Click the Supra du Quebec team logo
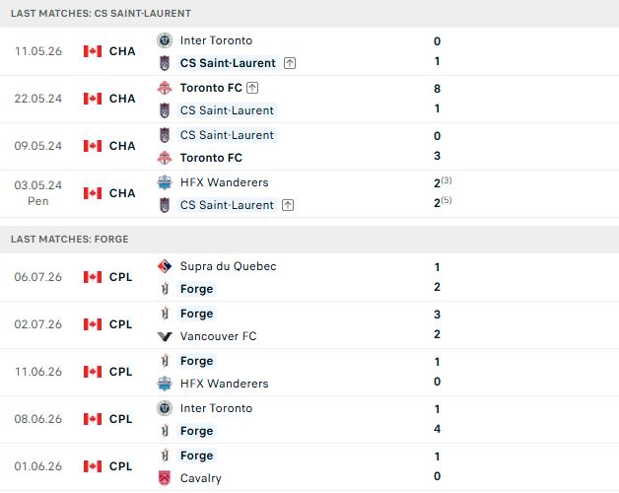 click(x=165, y=266)
